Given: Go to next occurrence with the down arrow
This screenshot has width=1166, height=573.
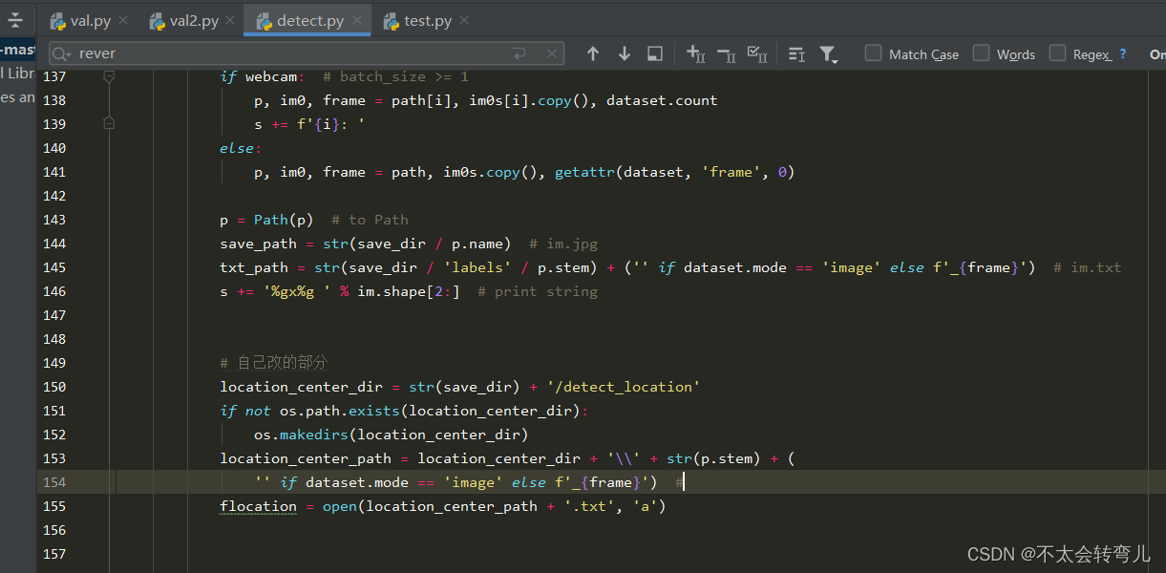Looking at the screenshot, I should (x=625, y=54).
